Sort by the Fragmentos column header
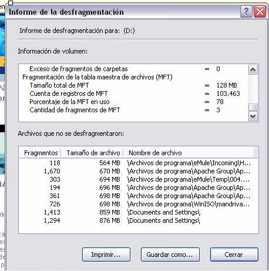This screenshot has width=269, height=271. (x=41, y=153)
